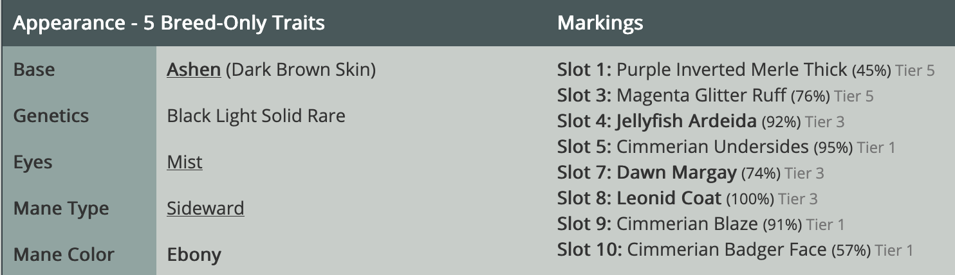The height and width of the screenshot is (275, 955).
Task: Open the Mist eyes link
Action: tap(185, 162)
